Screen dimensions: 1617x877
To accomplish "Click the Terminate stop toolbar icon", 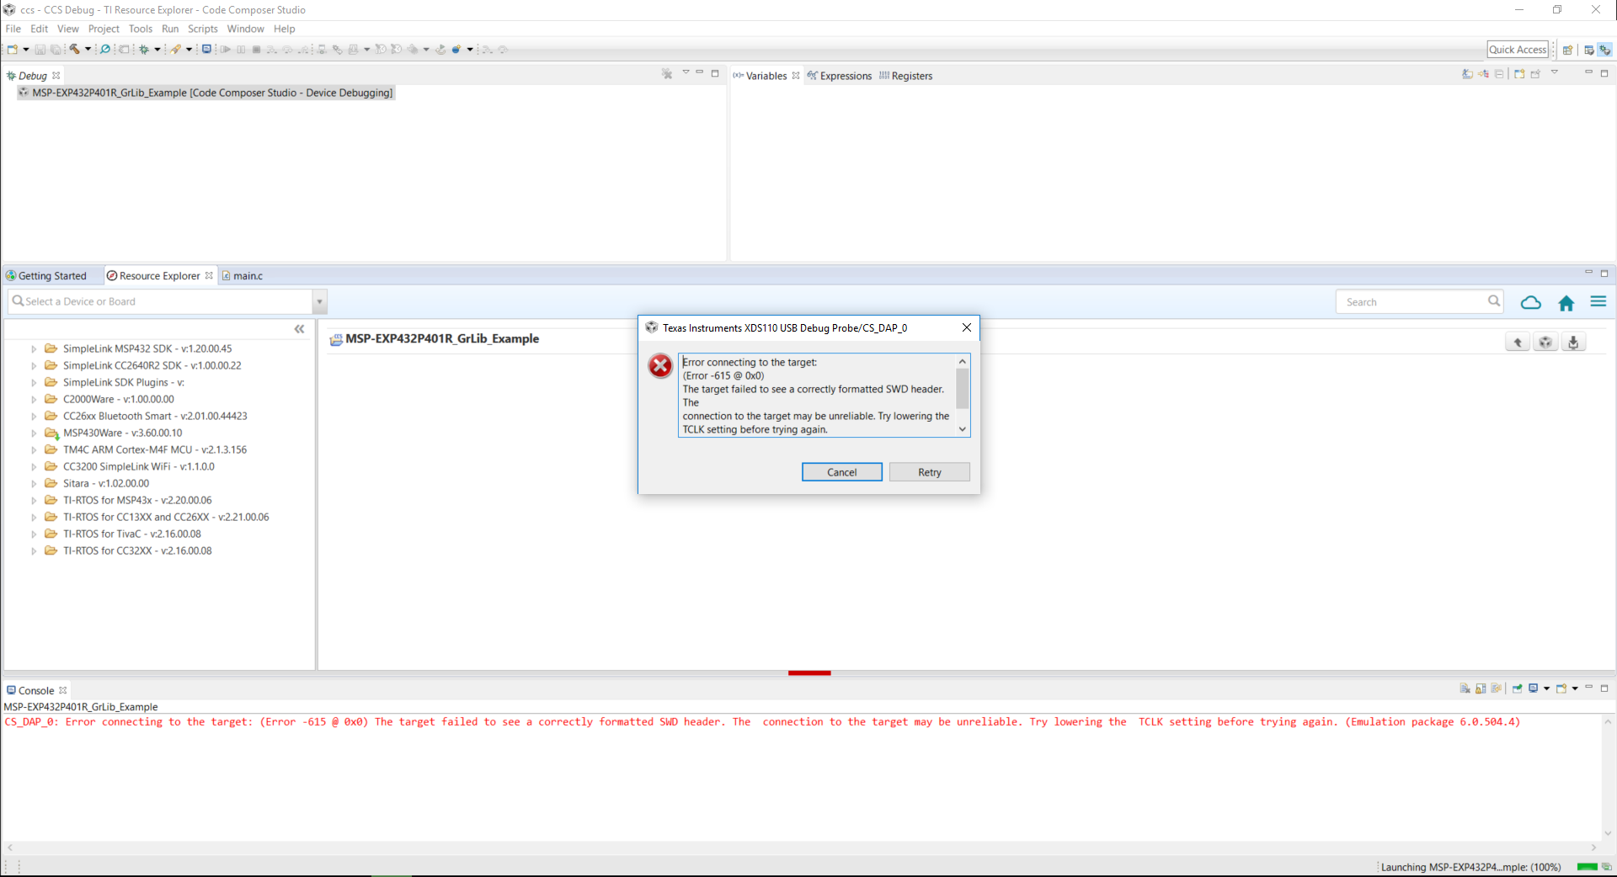I will (x=257, y=50).
